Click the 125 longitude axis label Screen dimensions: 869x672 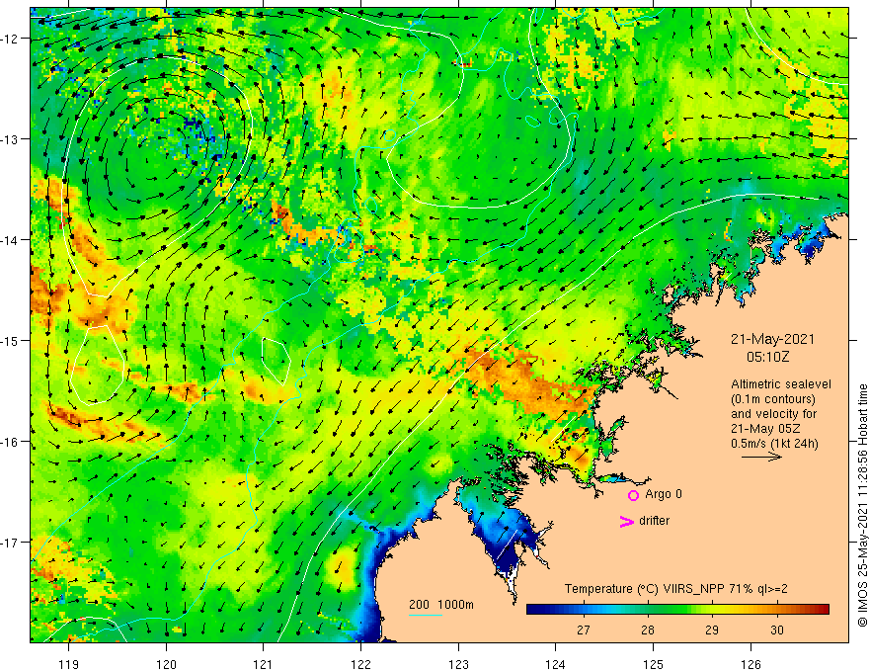[x=653, y=664]
